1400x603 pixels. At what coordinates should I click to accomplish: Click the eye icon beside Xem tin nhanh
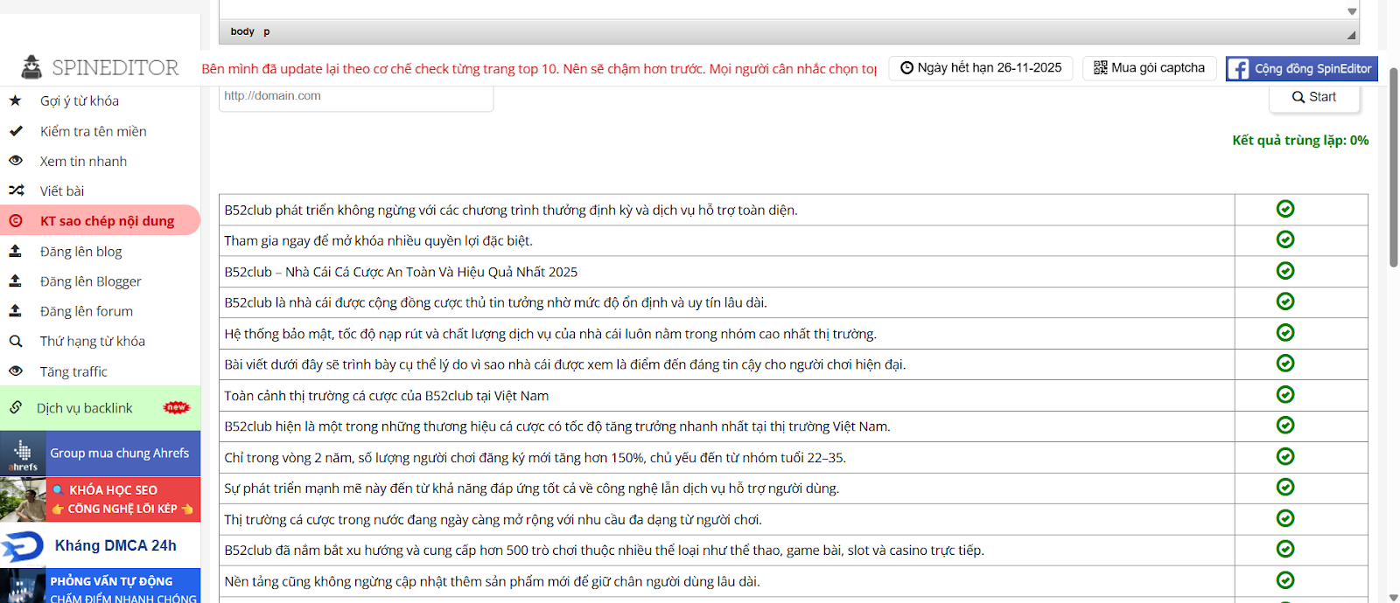pos(16,161)
